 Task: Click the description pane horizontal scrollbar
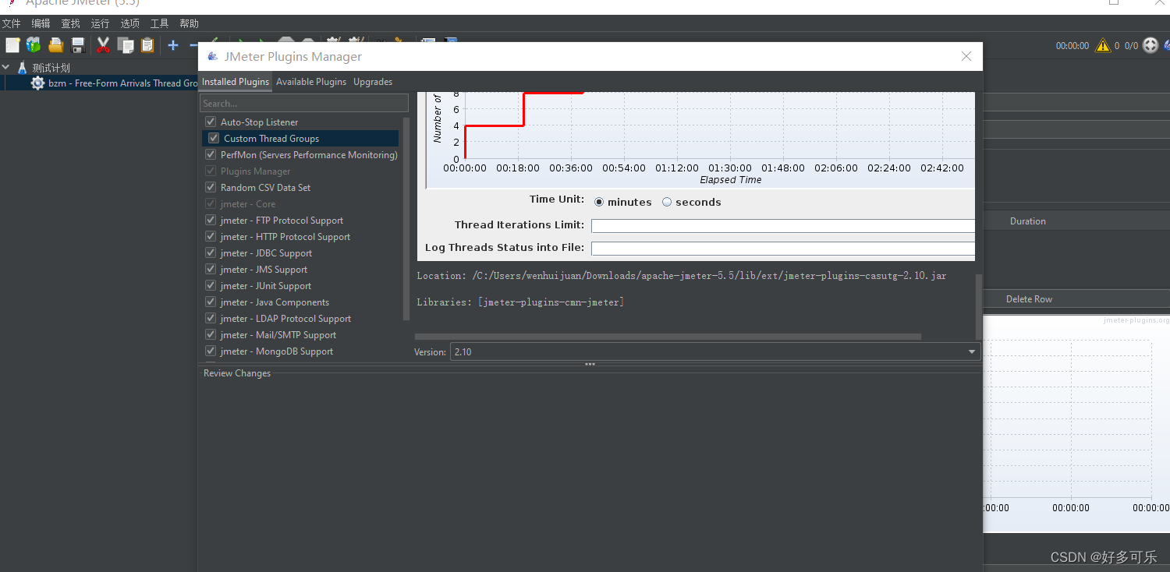[x=668, y=337]
